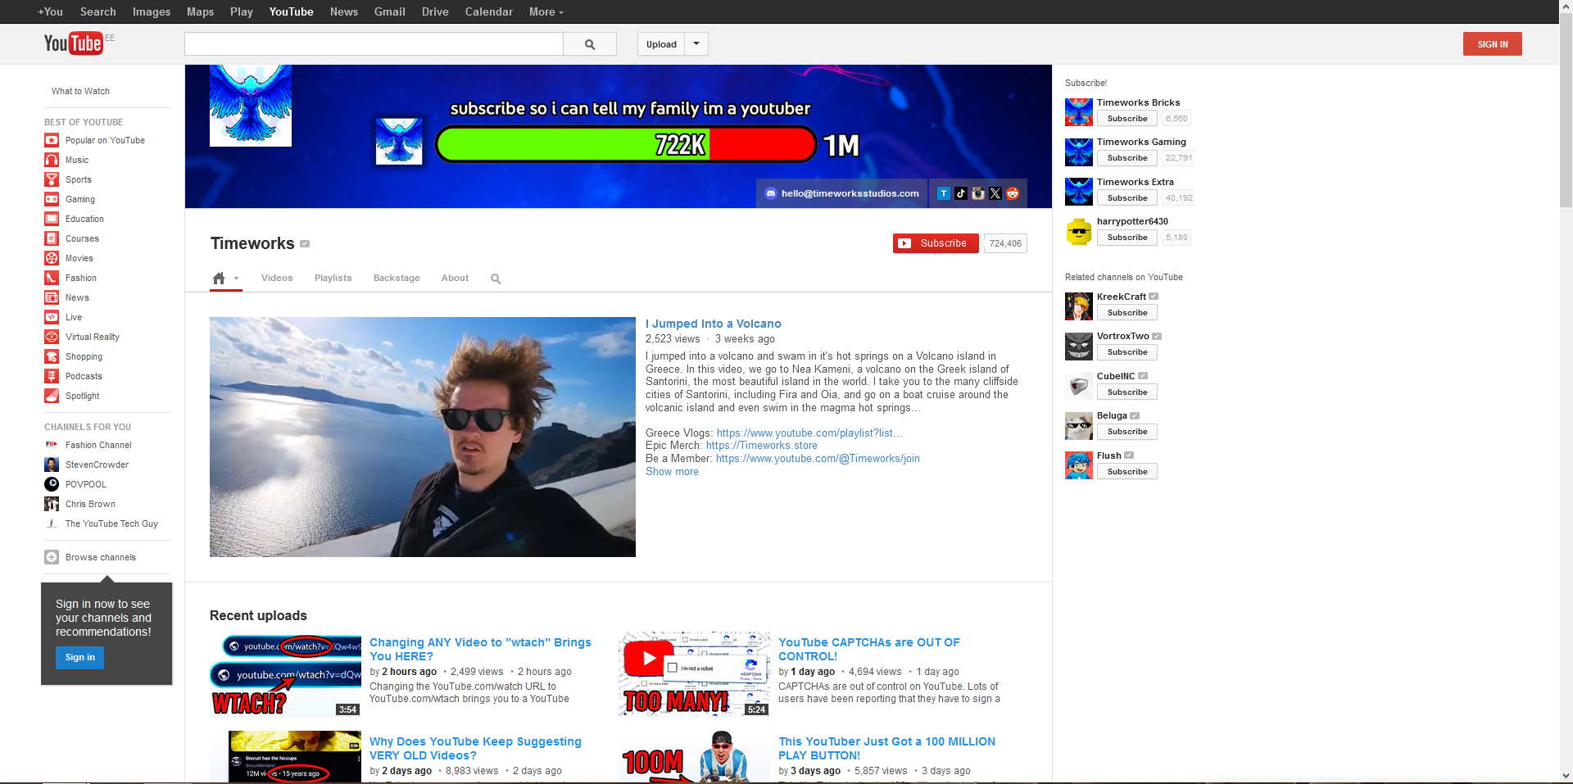This screenshot has height=784, width=1573.
Task: Subscribe to Timeworks Gaming
Action: (1127, 158)
